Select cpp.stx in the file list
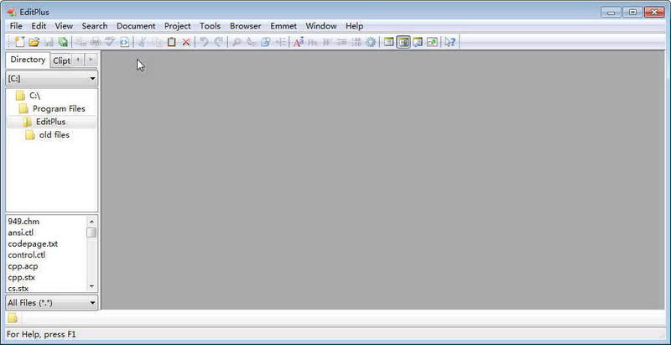 (x=22, y=277)
